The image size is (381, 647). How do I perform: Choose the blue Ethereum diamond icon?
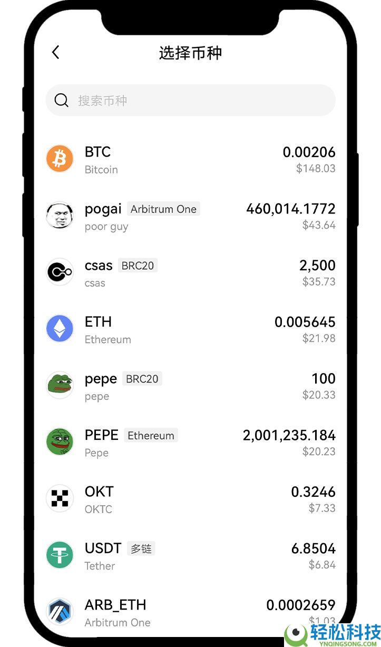(60, 329)
